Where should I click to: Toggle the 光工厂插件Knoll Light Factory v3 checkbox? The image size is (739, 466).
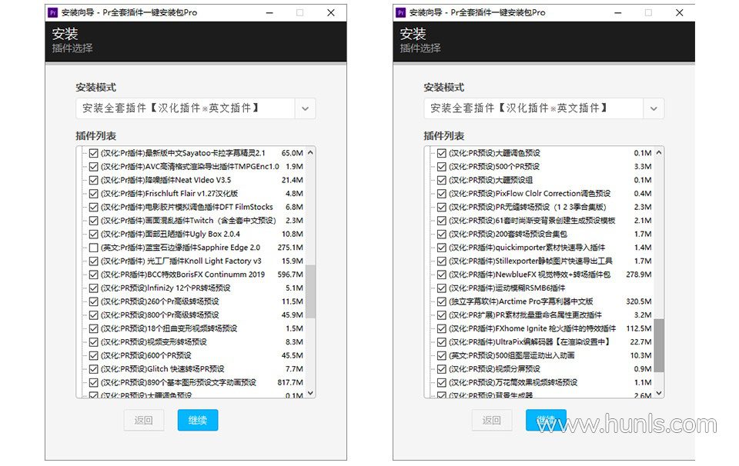point(93,261)
